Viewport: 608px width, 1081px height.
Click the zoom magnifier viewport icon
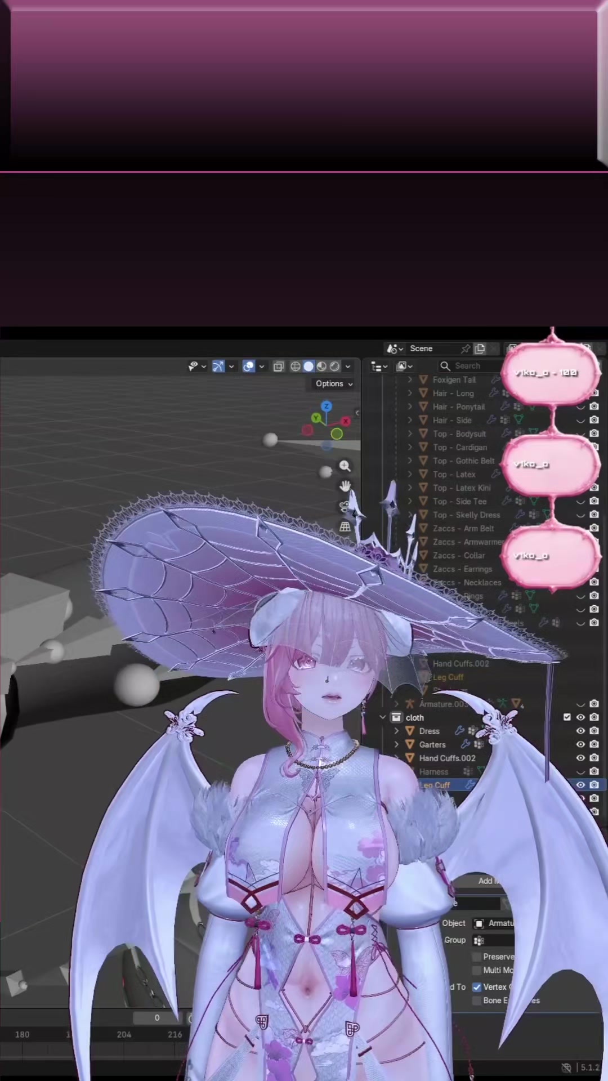pyautogui.click(x=345, y=466)
